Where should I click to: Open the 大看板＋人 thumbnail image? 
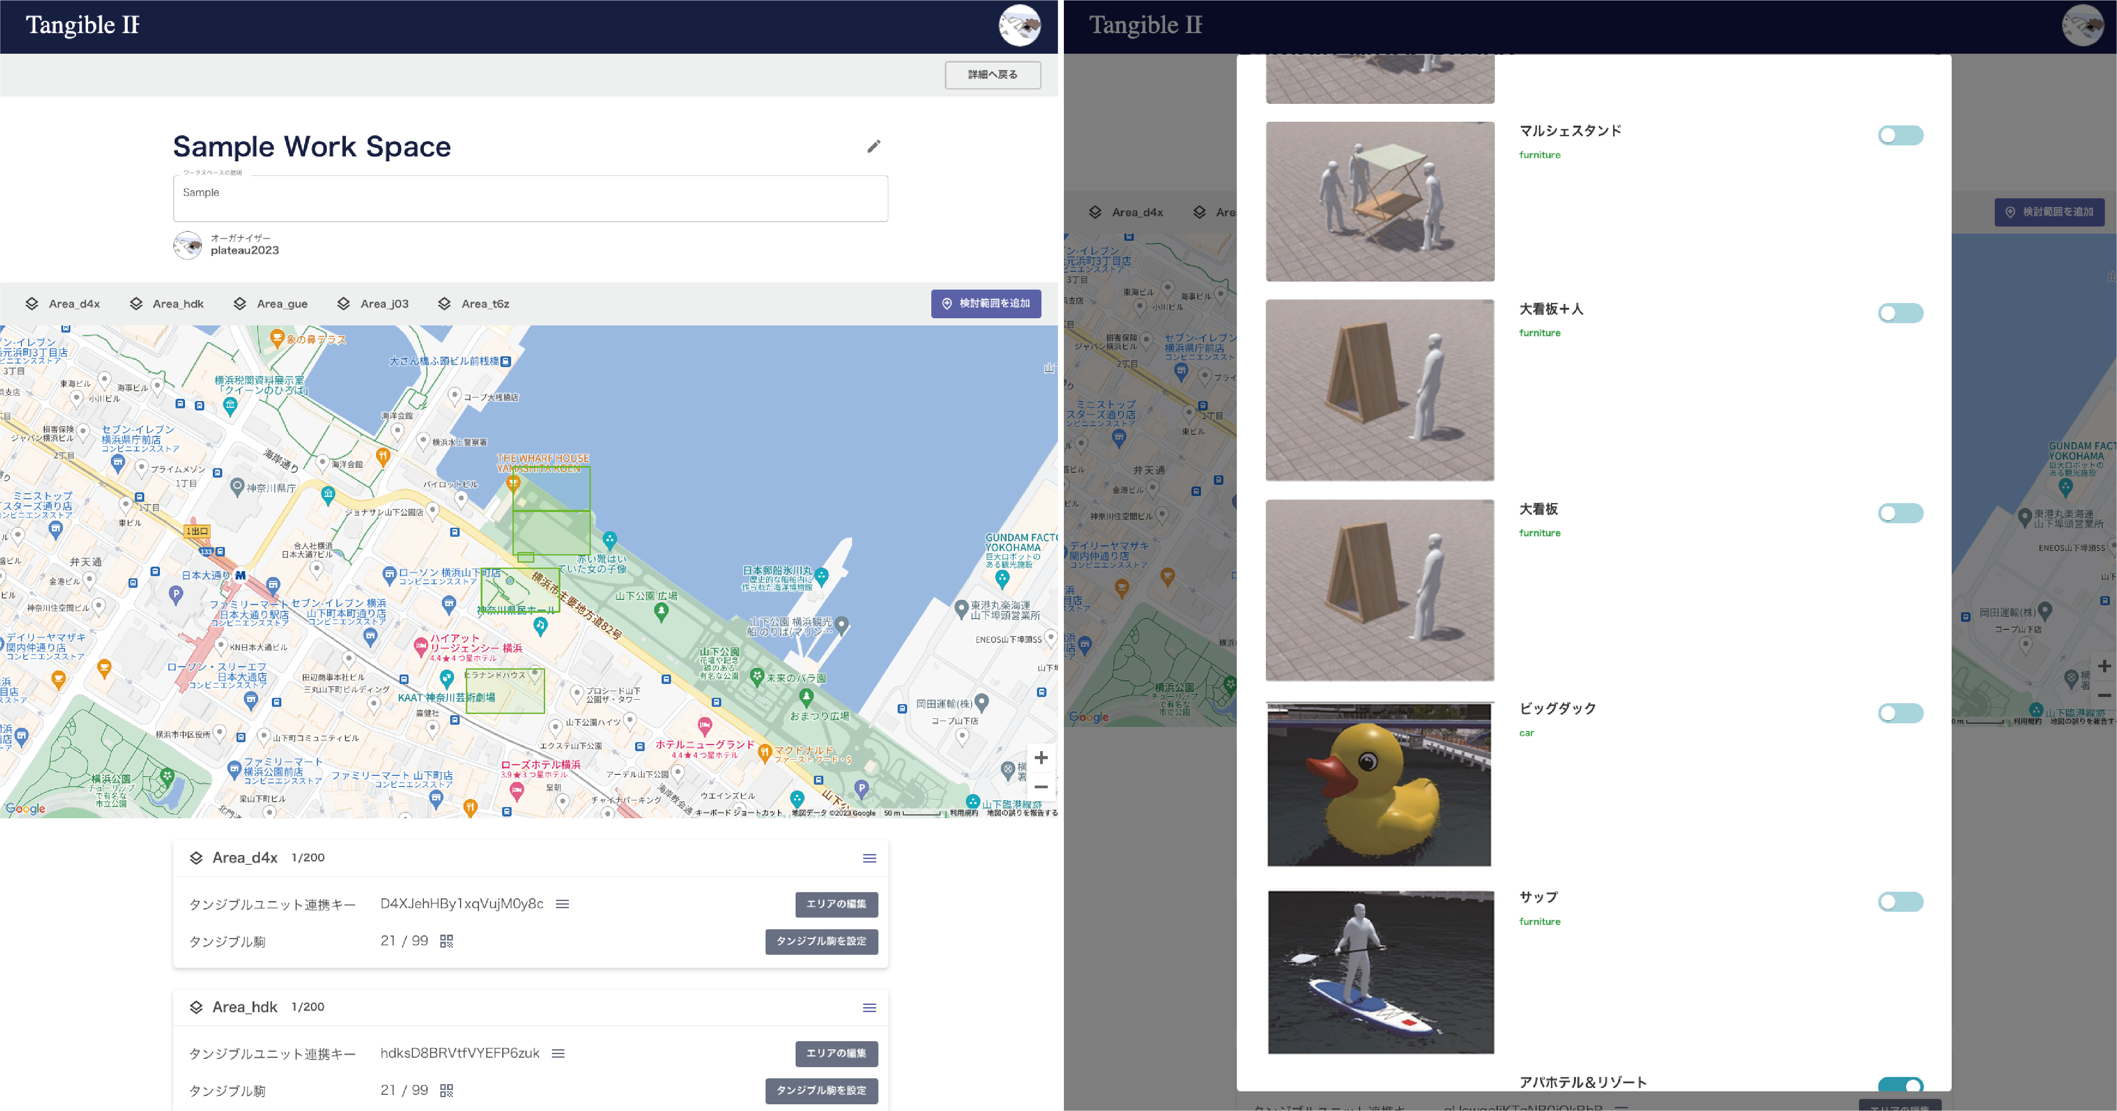point(1380,390)
